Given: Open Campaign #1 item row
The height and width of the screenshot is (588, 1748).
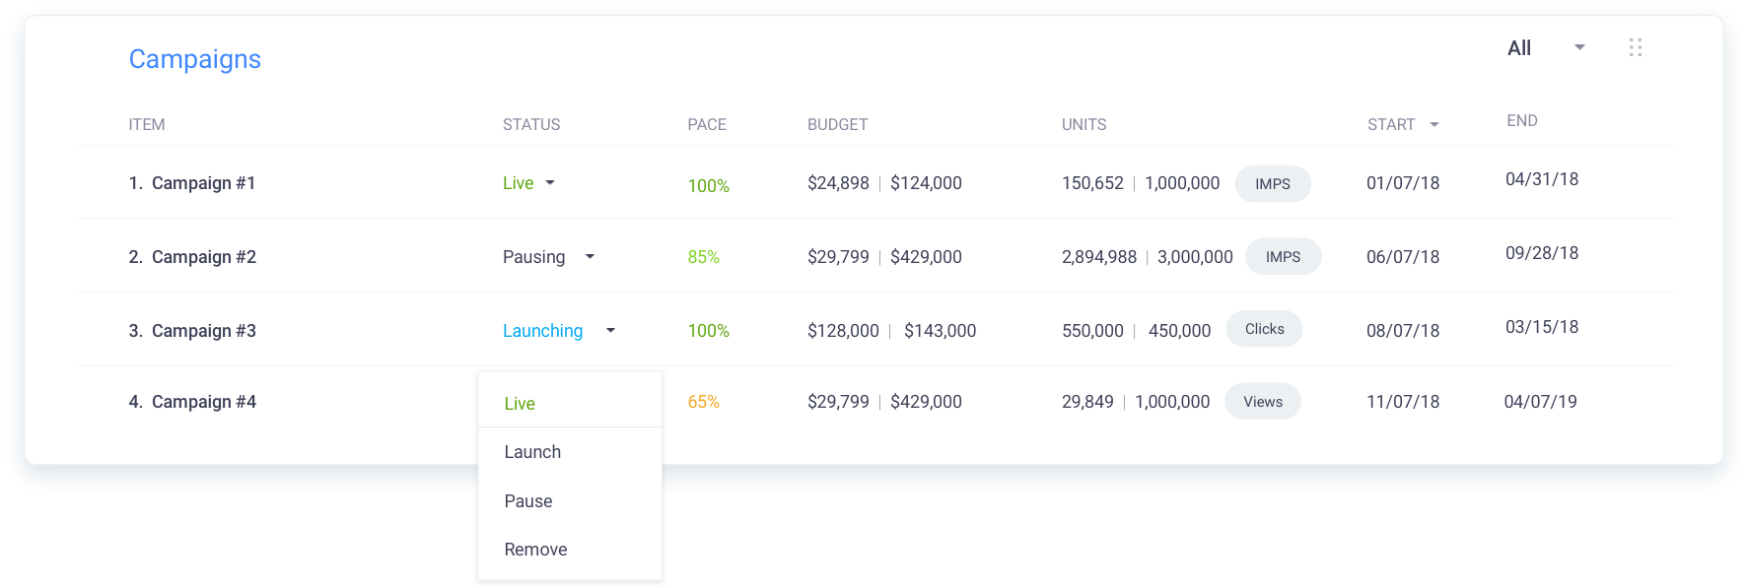Looking at the screenshot, I should [192, 183].
